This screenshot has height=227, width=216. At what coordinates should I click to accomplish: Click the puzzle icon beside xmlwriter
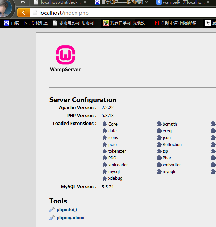pos(159,165)
